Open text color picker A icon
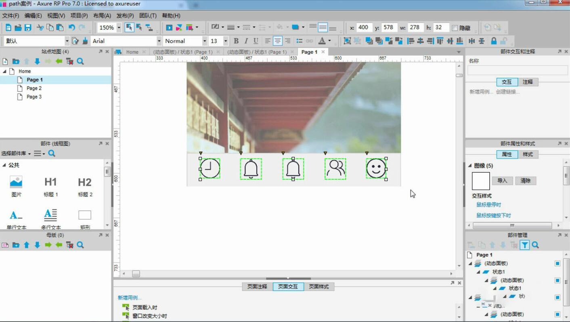Image resolution: width=570 pixels, height=322 pixels. tap(322, 41)
